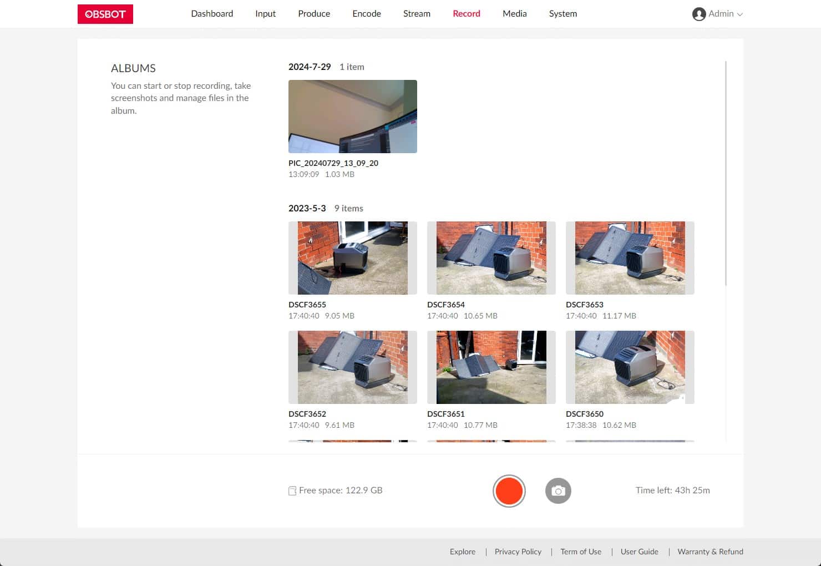The image size is (821, 566).
Task: Select the Stream tab
Action: 417,14
